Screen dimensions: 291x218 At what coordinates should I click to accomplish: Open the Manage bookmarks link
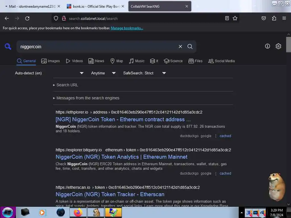tap(127, 28)
